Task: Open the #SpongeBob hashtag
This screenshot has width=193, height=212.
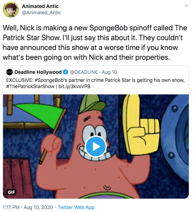Action: (x=45, y=80)
